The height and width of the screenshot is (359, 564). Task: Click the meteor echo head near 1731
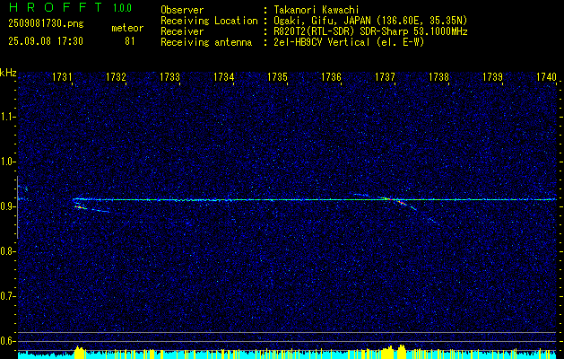[81, 207]
